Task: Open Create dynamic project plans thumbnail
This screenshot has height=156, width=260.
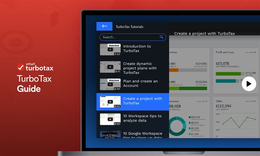Action: (x=110, y=67)
